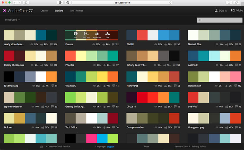Click the pink swatch in Watermelon

(235, 76)
